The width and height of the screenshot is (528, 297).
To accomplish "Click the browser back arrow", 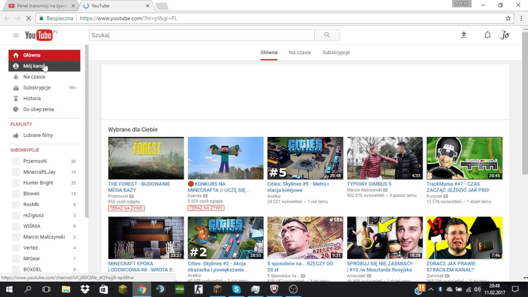I will pyautogui.click(x=7, y=18).
